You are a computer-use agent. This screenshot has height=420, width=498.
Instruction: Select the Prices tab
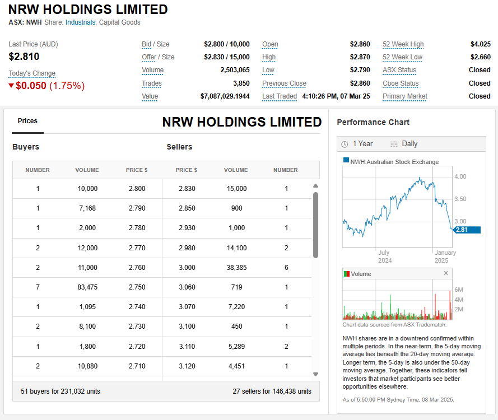[x=27, y=121]
